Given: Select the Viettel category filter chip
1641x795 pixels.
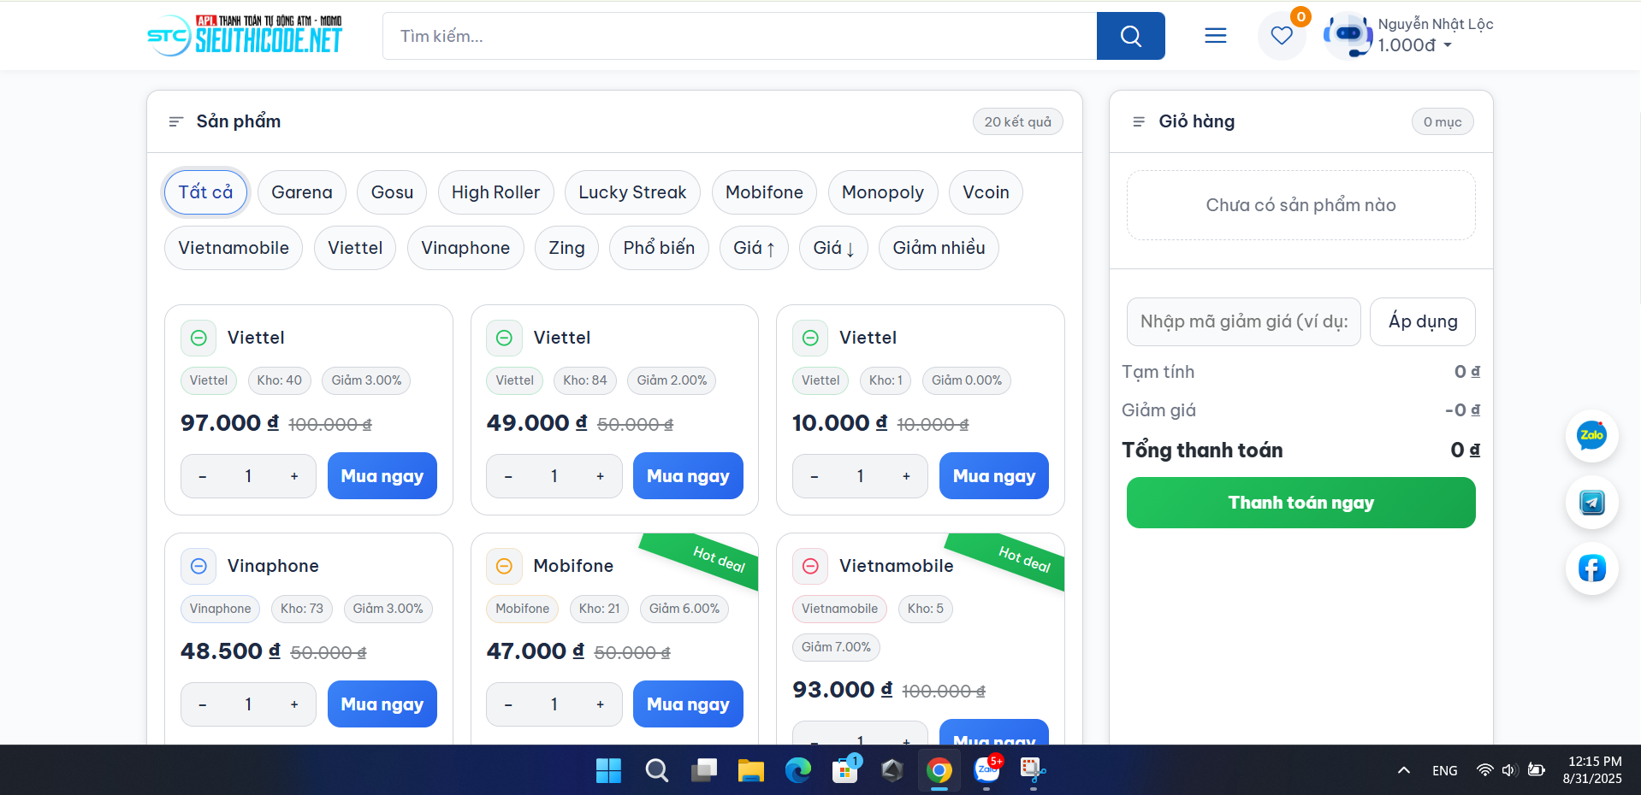Looking at the screenshot, I should pos(355,248).
